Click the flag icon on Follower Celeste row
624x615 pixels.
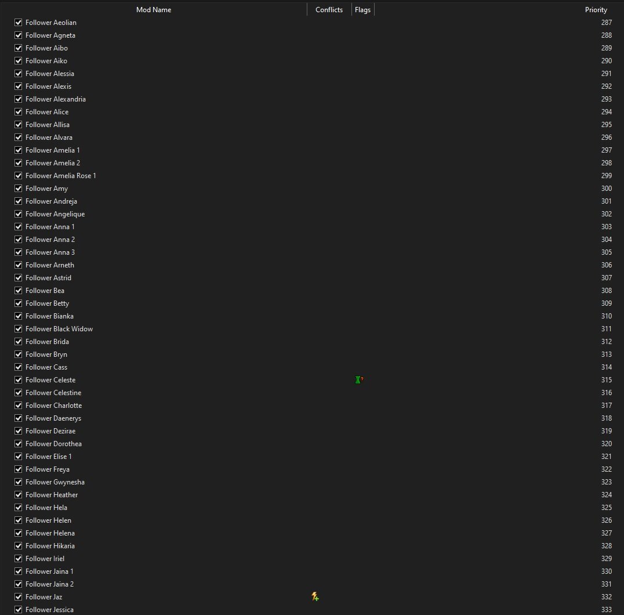pyautogui.click(x=359, y=380)
